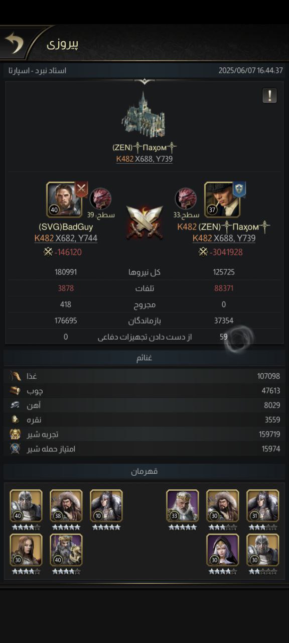
Task: Select defender's hooded female hero
Action: point(223,550)
